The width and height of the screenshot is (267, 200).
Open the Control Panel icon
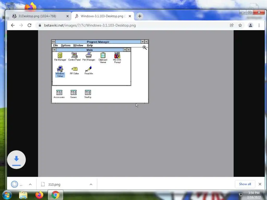click(74, 57)
